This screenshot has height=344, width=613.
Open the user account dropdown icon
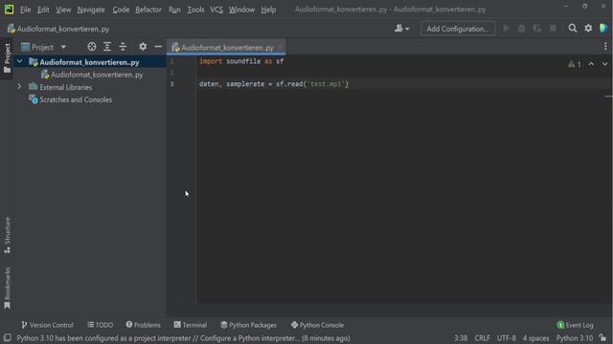[401, 29]
